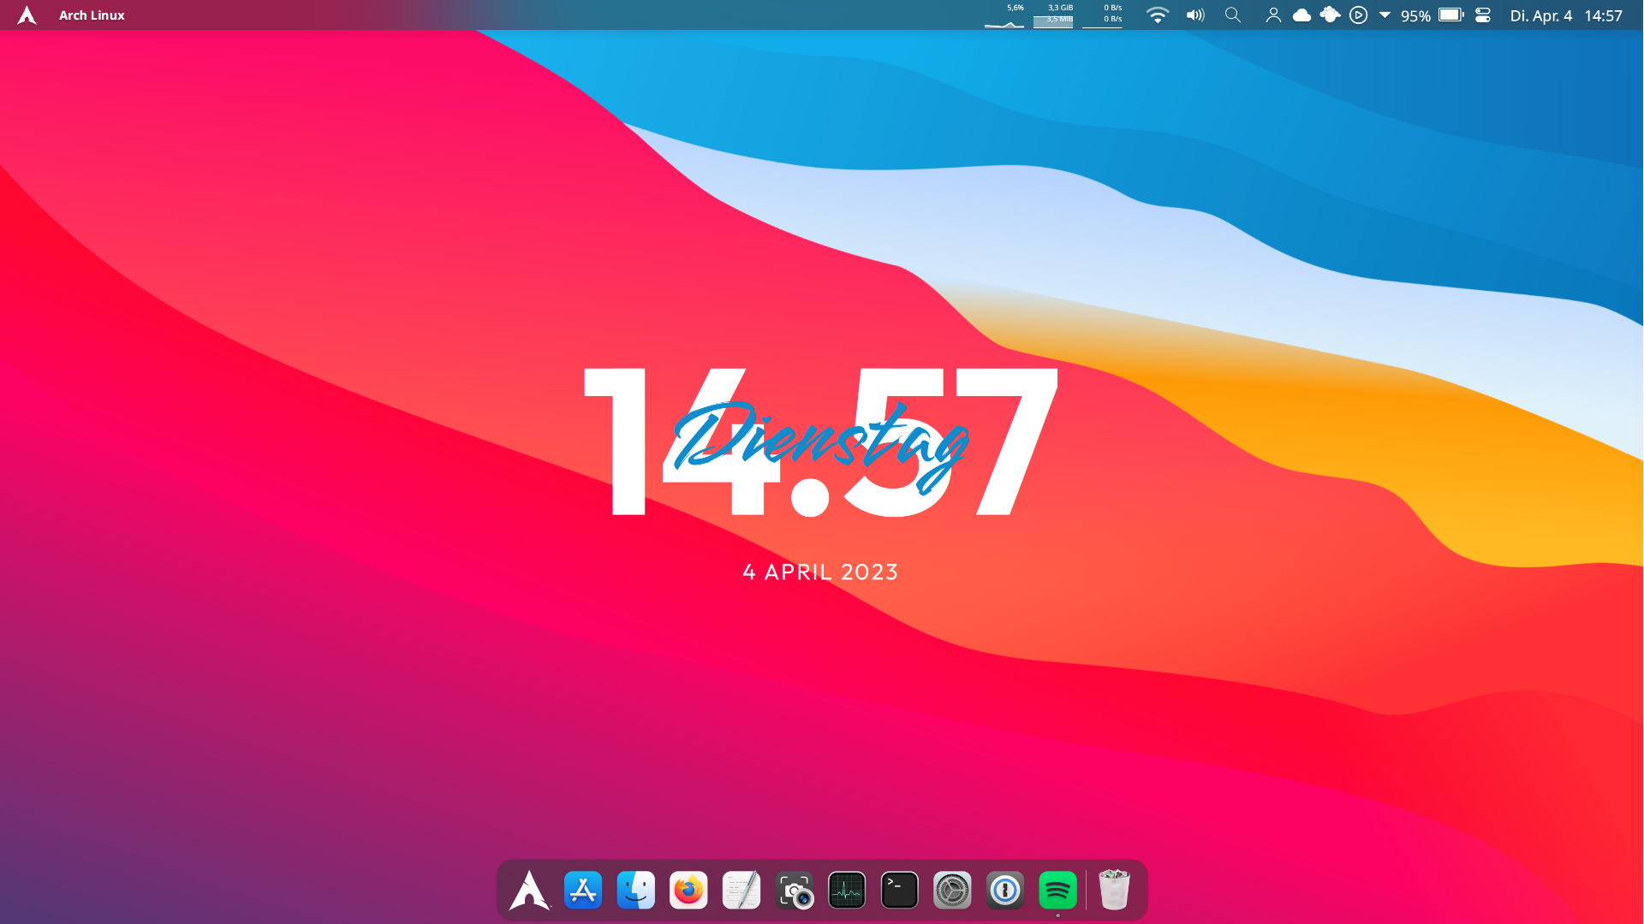The image size is (1644, 924).
Task: Open 1Password from the dock
Action: point(1005,891)
